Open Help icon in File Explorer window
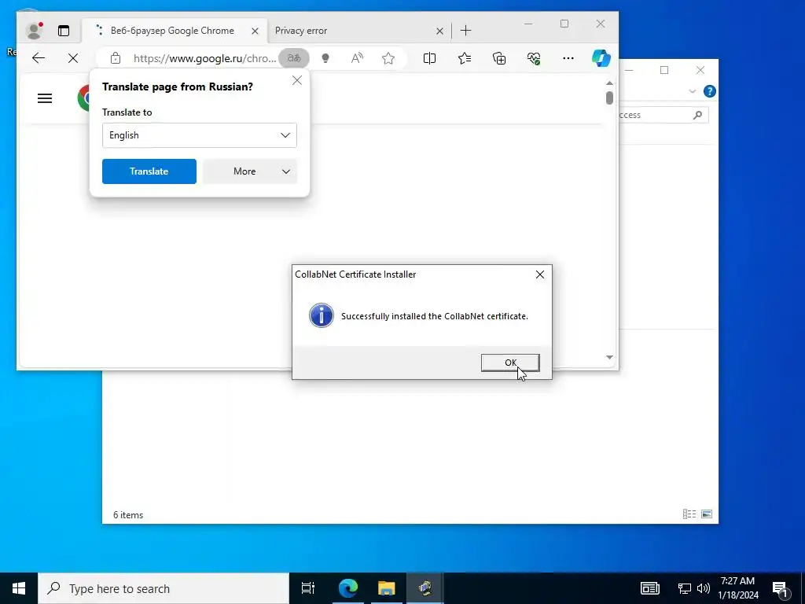 (710, 91)
